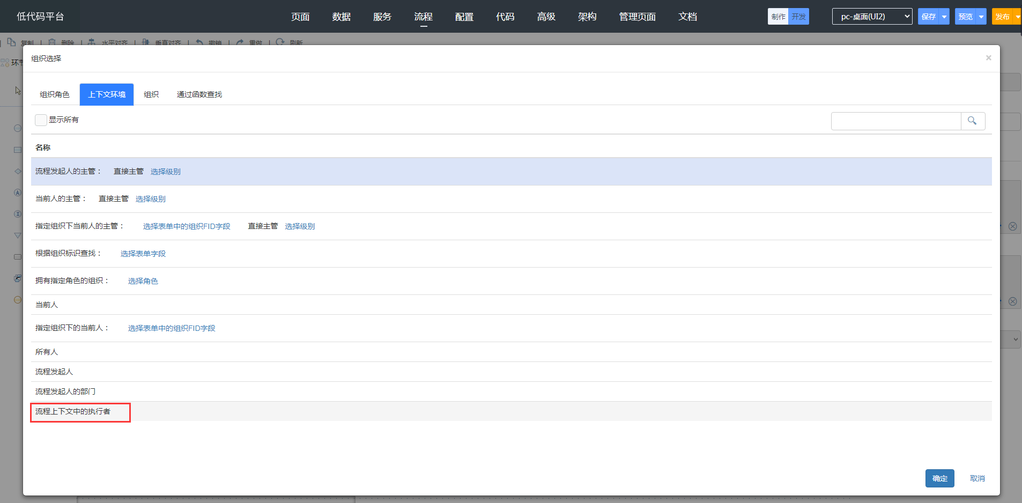The width and height of the screenshot is (1022, 503).
Task: Open the 数据 menu in top navigation
Action: (x=341, y=17)
